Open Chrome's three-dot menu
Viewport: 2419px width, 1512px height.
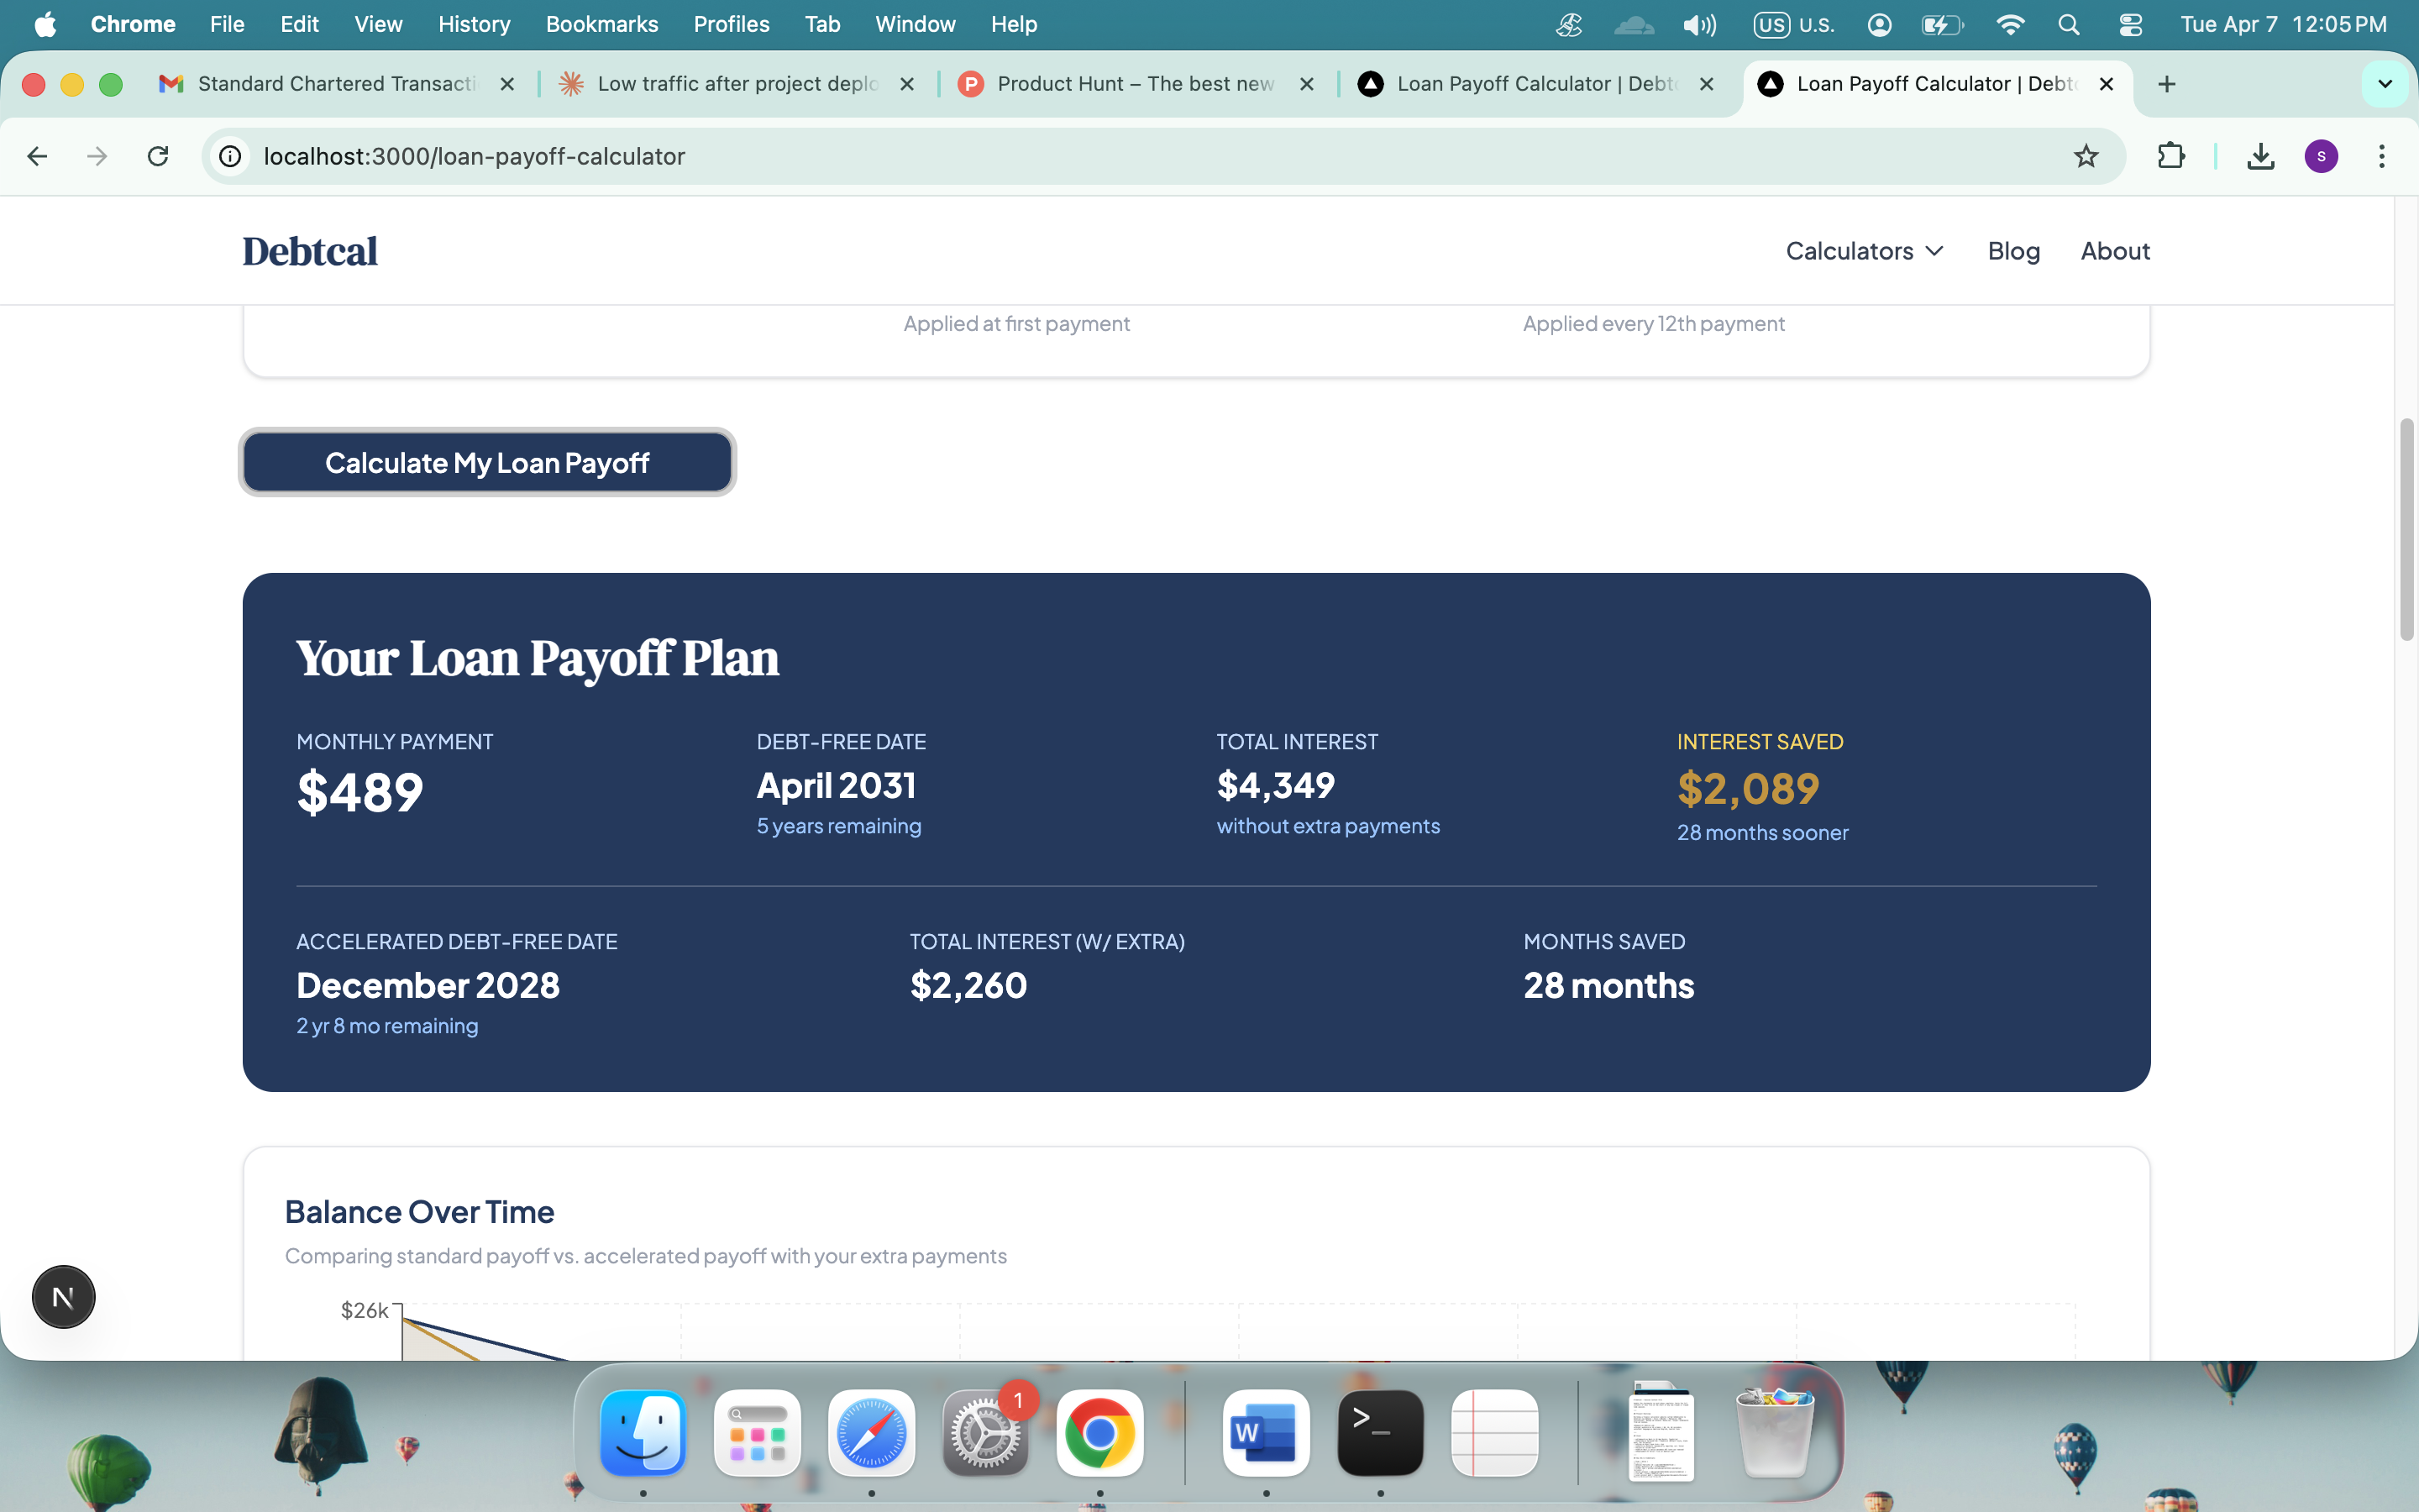(x=2382, y=156)
